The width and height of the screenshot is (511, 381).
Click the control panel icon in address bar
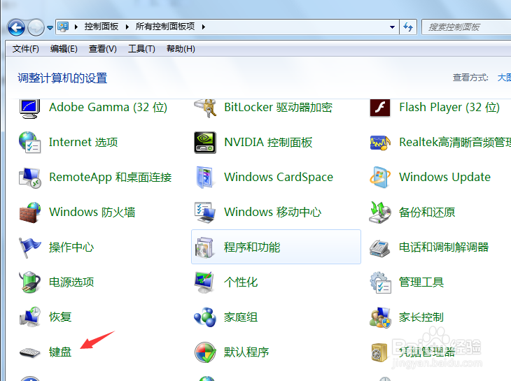(x=63, y=27)
